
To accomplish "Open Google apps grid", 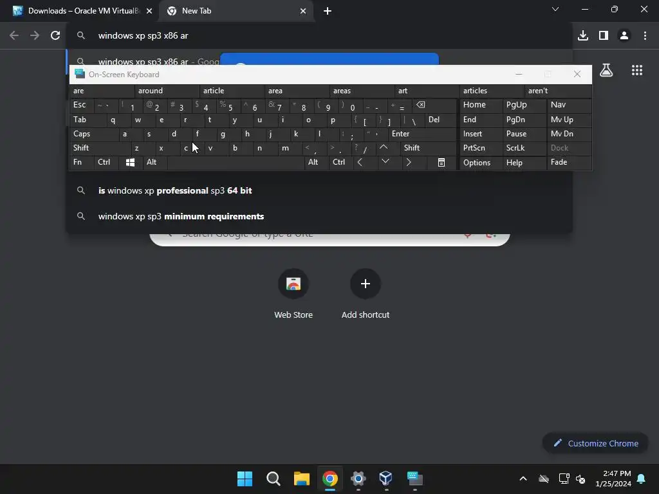I will pos(637,70).
